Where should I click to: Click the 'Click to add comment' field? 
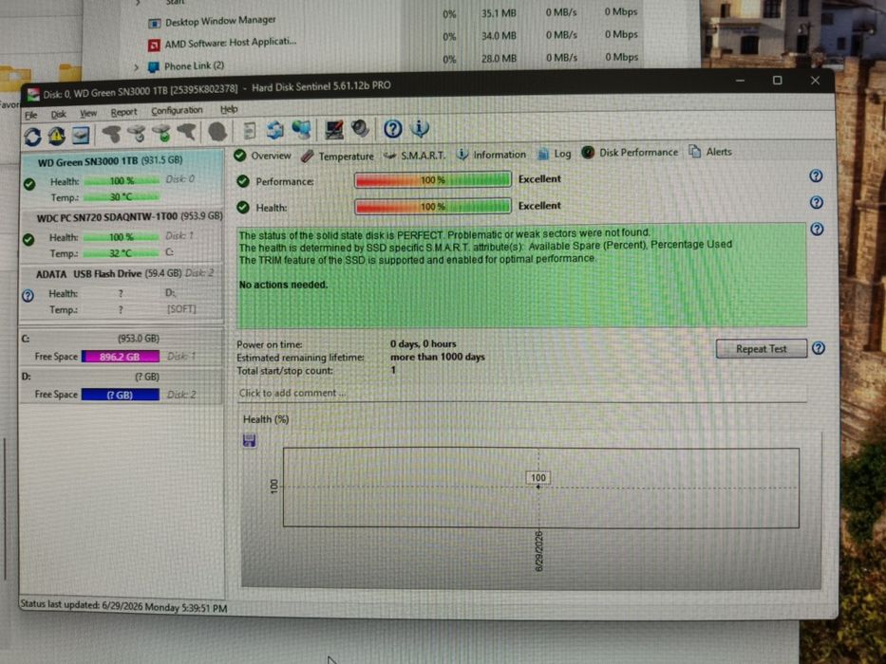coord(521,393)
